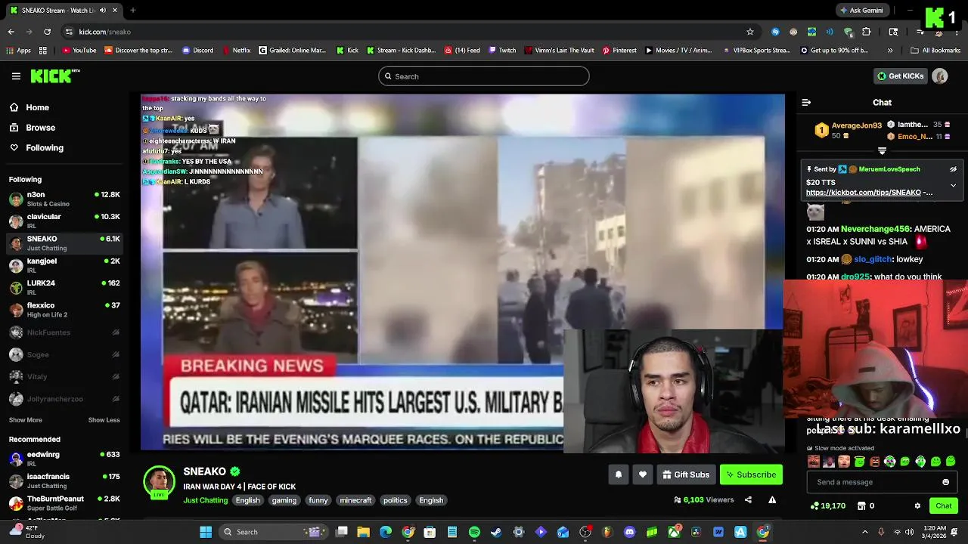Open channel points 19,170 balance
This screenshot has width=968, height=544.
coord(827,506)
